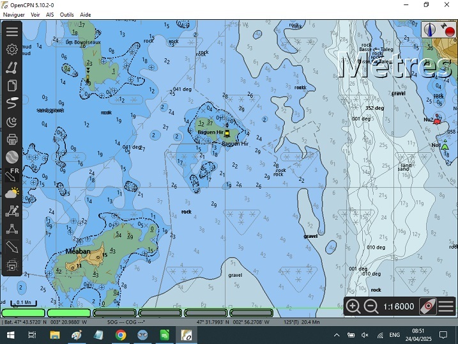Open the AIS menu
Screen dimensions: 458x344
pos(50,15)
